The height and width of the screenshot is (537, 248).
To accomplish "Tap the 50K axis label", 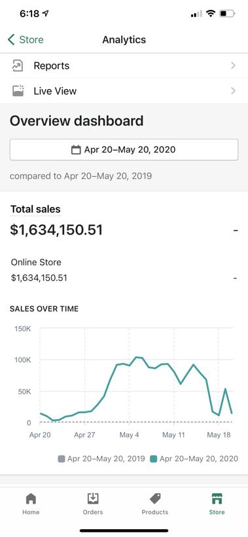I will [25, 392].
